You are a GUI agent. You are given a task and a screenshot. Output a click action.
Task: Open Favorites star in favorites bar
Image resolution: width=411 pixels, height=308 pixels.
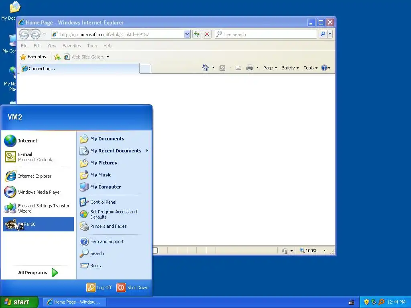pyautogui.click(x=33, y=57)
